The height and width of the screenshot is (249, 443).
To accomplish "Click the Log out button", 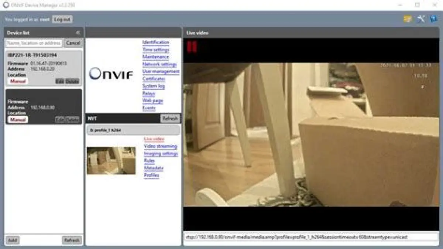I will pyautogui.click(x=62, y=19).
